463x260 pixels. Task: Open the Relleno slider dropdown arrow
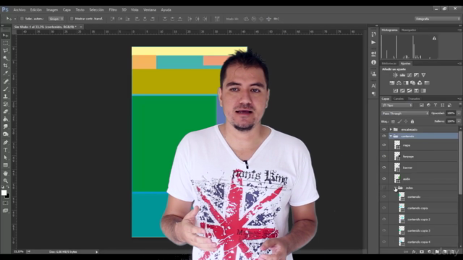(x=459, y=121)
